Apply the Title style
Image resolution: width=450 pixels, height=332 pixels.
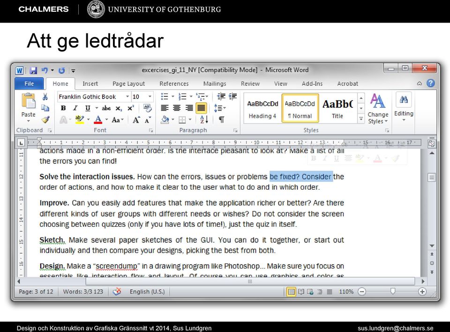click(337, 108)
